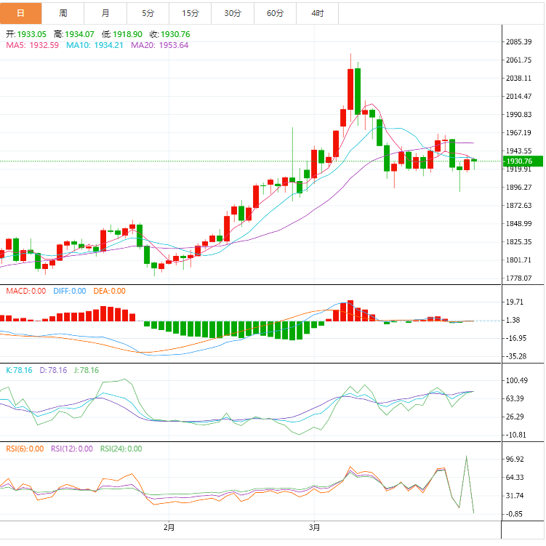Open the 60分 timeframe tab
546x546 pixels.
[276, 13]
